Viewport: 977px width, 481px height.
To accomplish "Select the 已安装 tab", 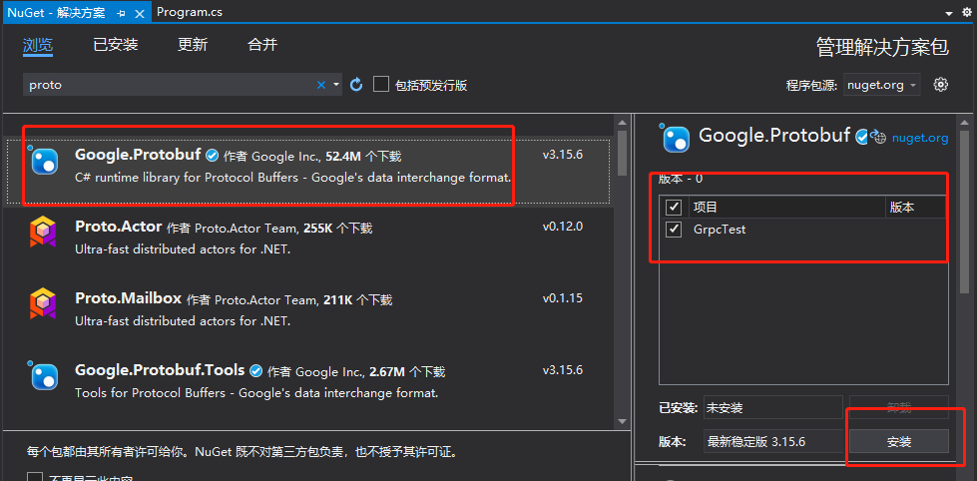I will (x=116, y=45).
